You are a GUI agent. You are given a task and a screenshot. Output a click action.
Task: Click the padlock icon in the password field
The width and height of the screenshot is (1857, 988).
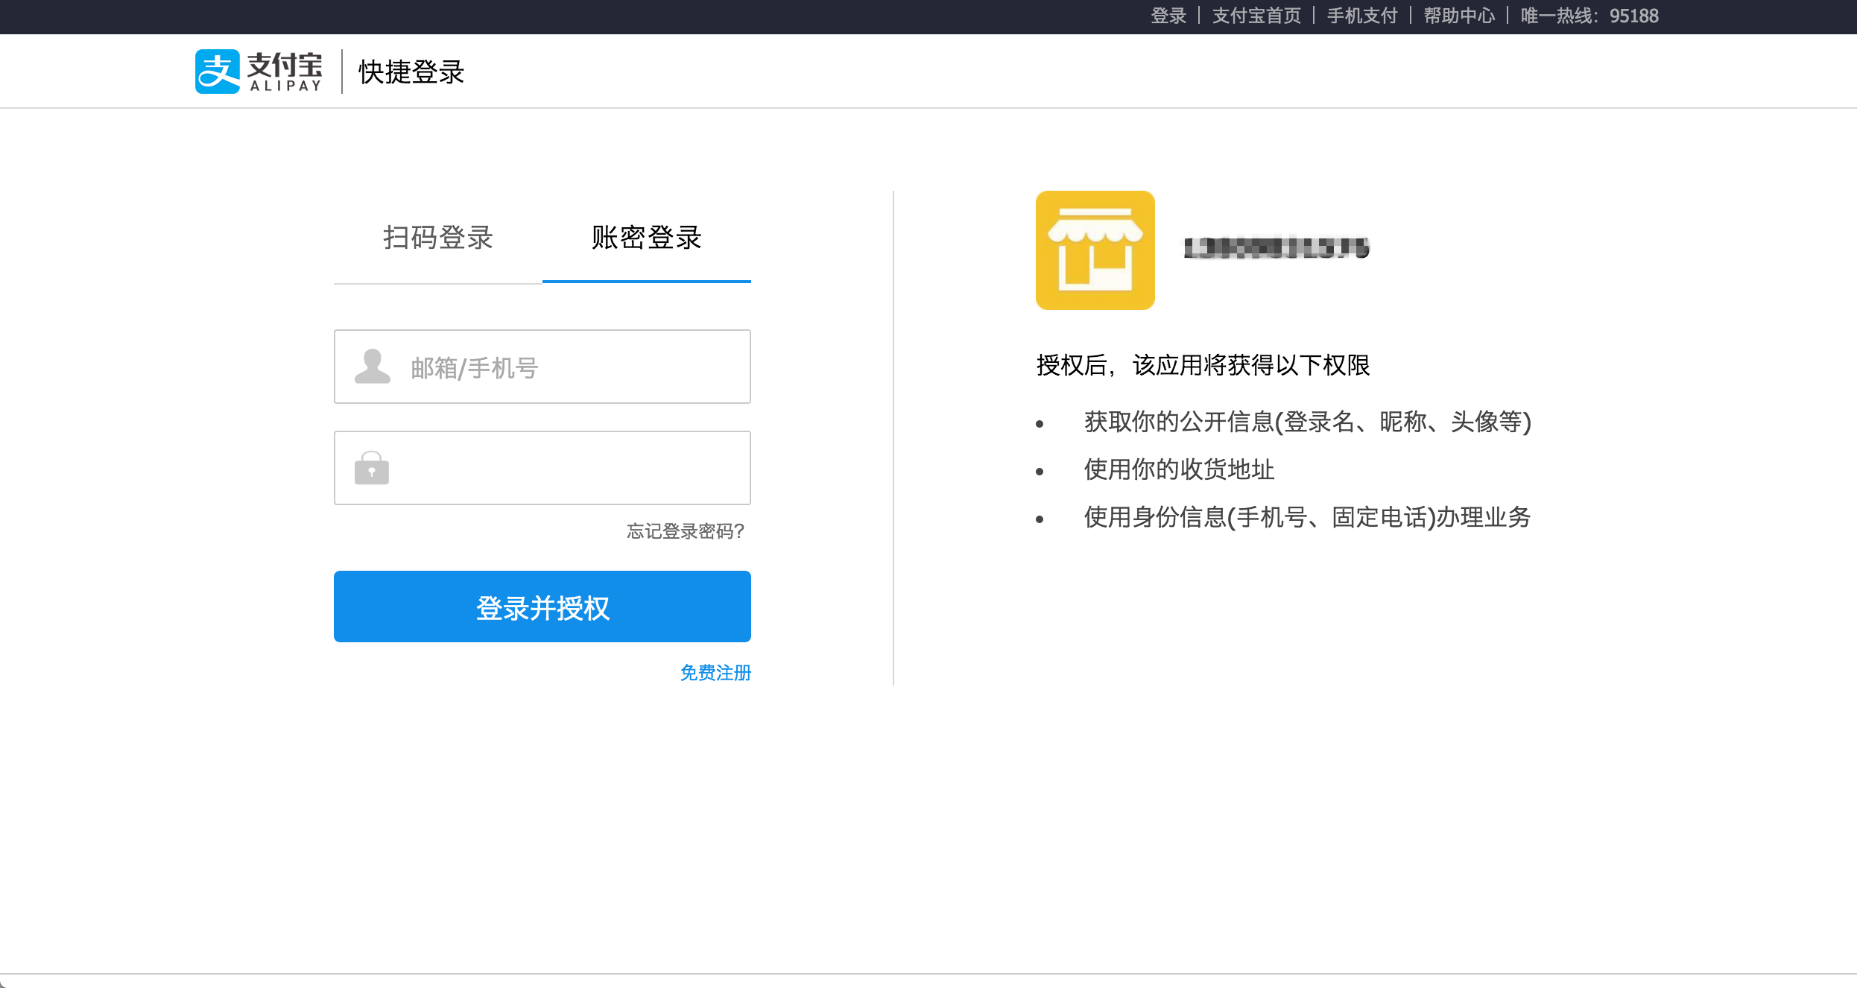point(372,468)
